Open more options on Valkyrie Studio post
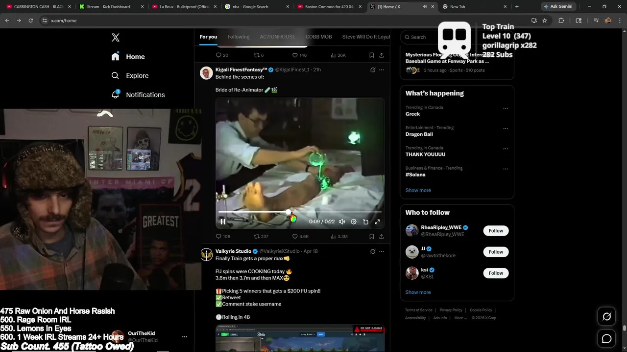This screenshot has width=627, height=352. 382,251
